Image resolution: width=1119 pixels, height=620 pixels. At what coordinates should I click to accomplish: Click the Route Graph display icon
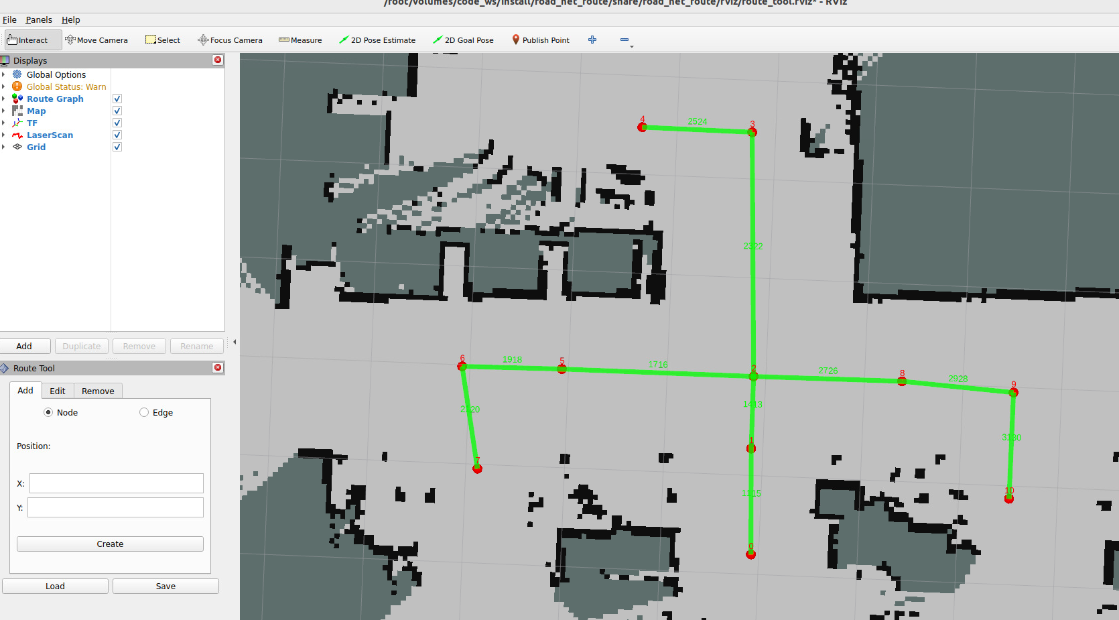tap(17, 99)
